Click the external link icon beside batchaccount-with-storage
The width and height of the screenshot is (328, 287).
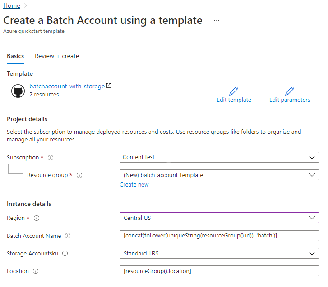pos(109,86)
